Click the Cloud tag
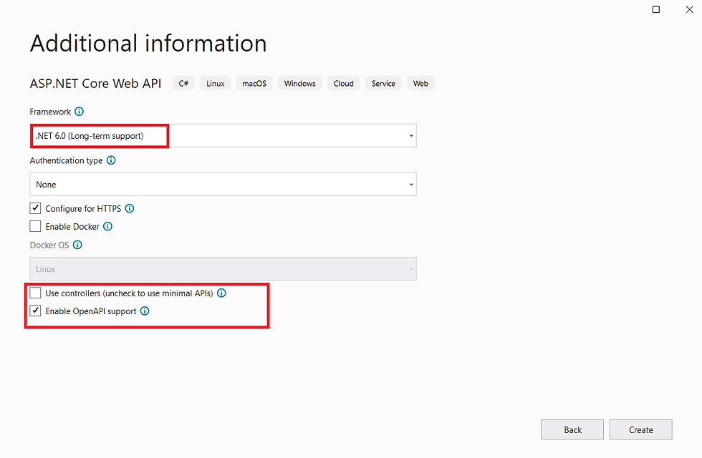 click(343, 83)
